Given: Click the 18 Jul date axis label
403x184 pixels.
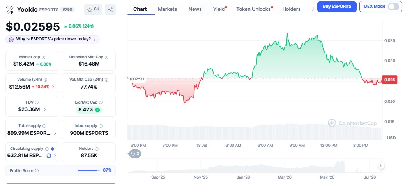Looking at the screenshot, I should [x=202, y=145].
